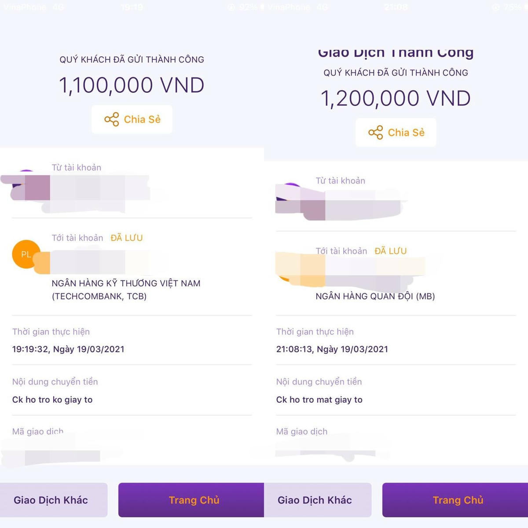The image size is (528, 528).
Task: Click transfer note "Ck ho tro mat giay to"
Action: click(x=319, y=400)
